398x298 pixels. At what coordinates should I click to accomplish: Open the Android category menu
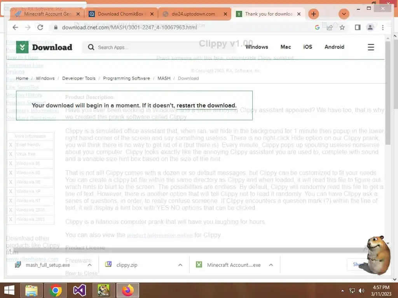pos(334,47)
